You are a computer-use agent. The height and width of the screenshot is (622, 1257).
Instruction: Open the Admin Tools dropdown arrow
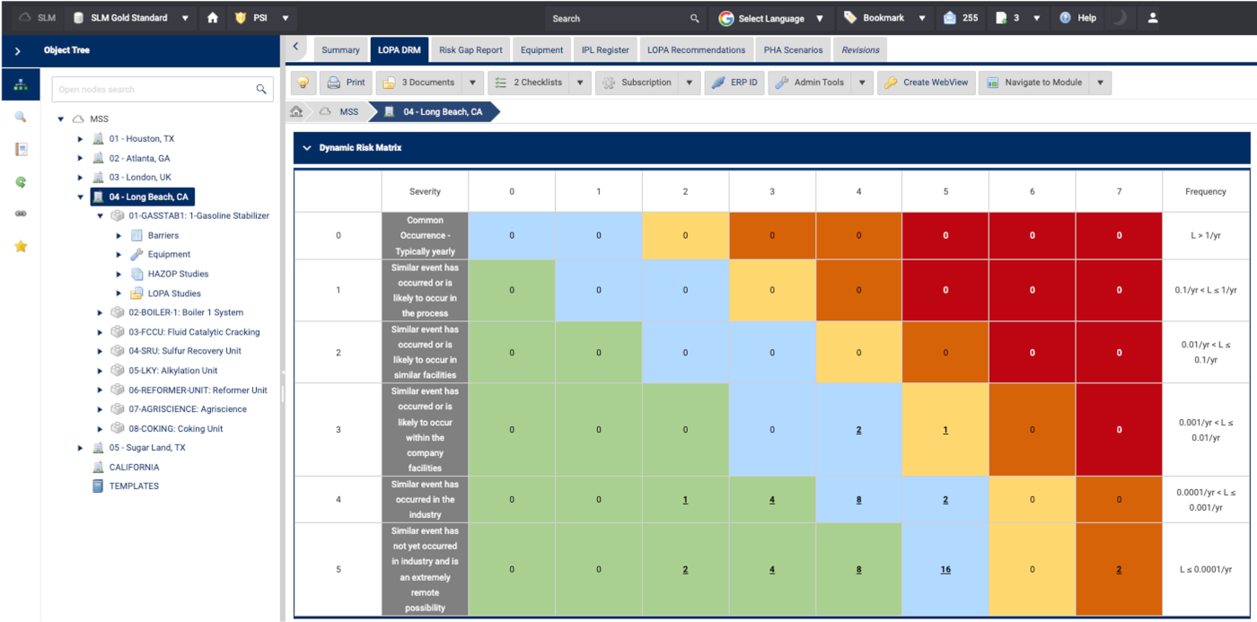pyautogui.click(x=861, y=83)
